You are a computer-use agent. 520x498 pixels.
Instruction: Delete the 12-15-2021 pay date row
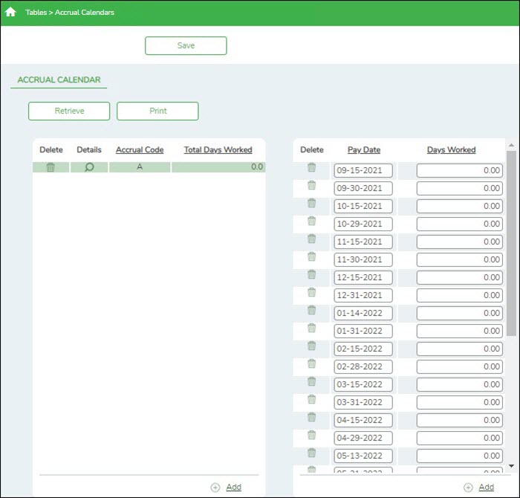click(x=311, y=274)
